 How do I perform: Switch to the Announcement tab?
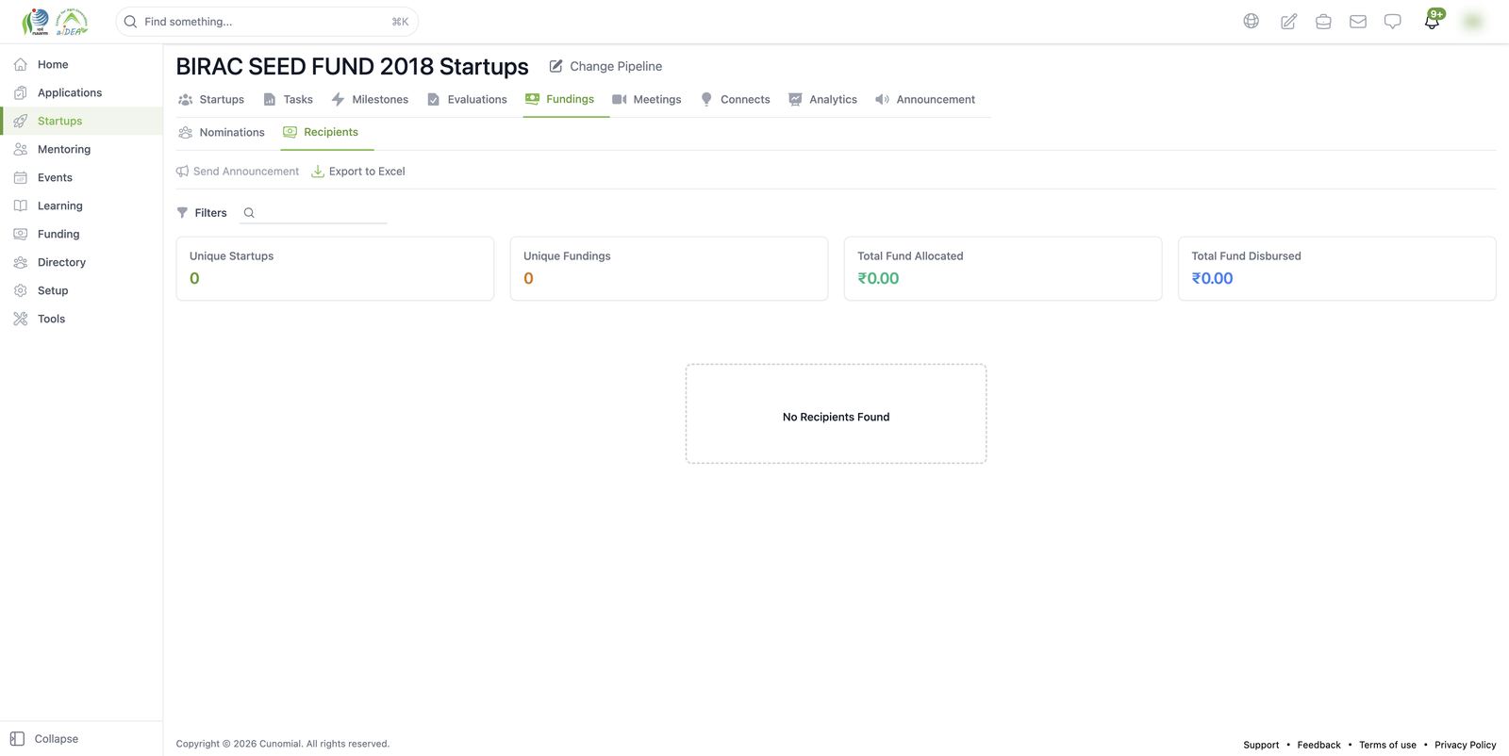pos(925,99)
